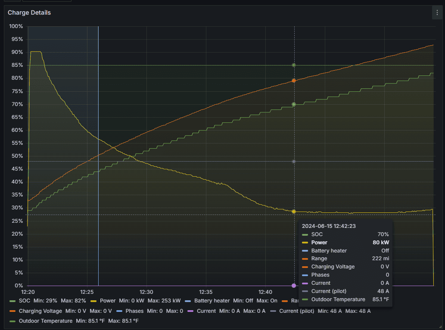Image resolution: width=445 pixels, height=330 pixels.
Task: Toggle the Power series in legend
Action: (108, 301)
